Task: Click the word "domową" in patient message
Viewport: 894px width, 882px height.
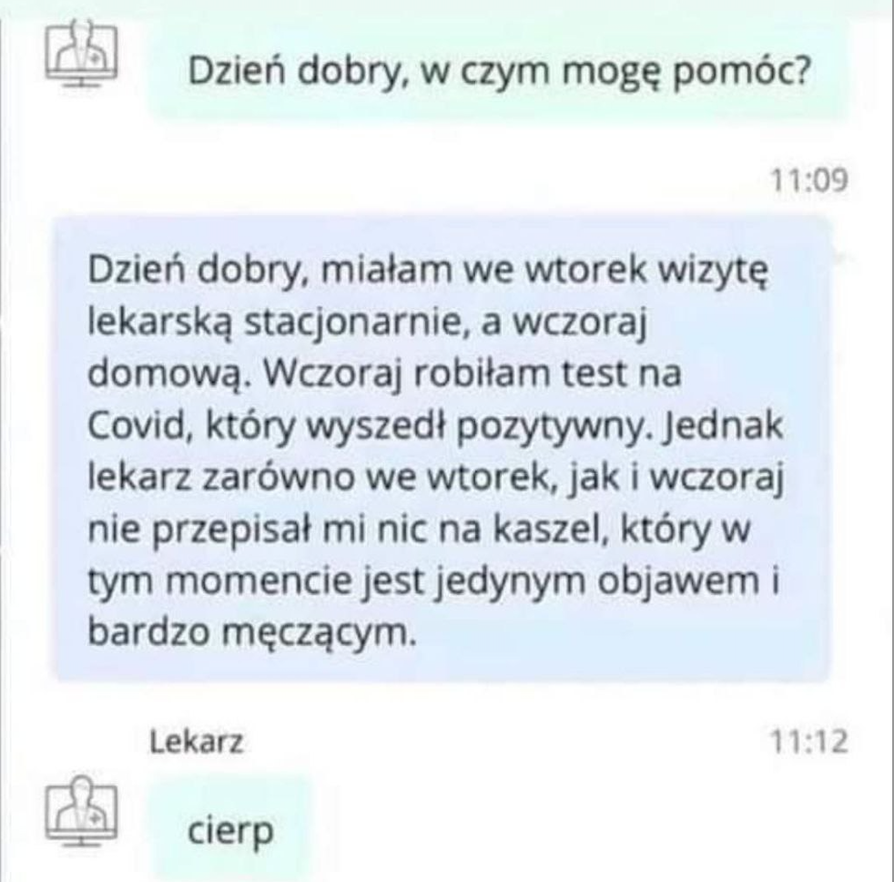Action: (166, 374)
